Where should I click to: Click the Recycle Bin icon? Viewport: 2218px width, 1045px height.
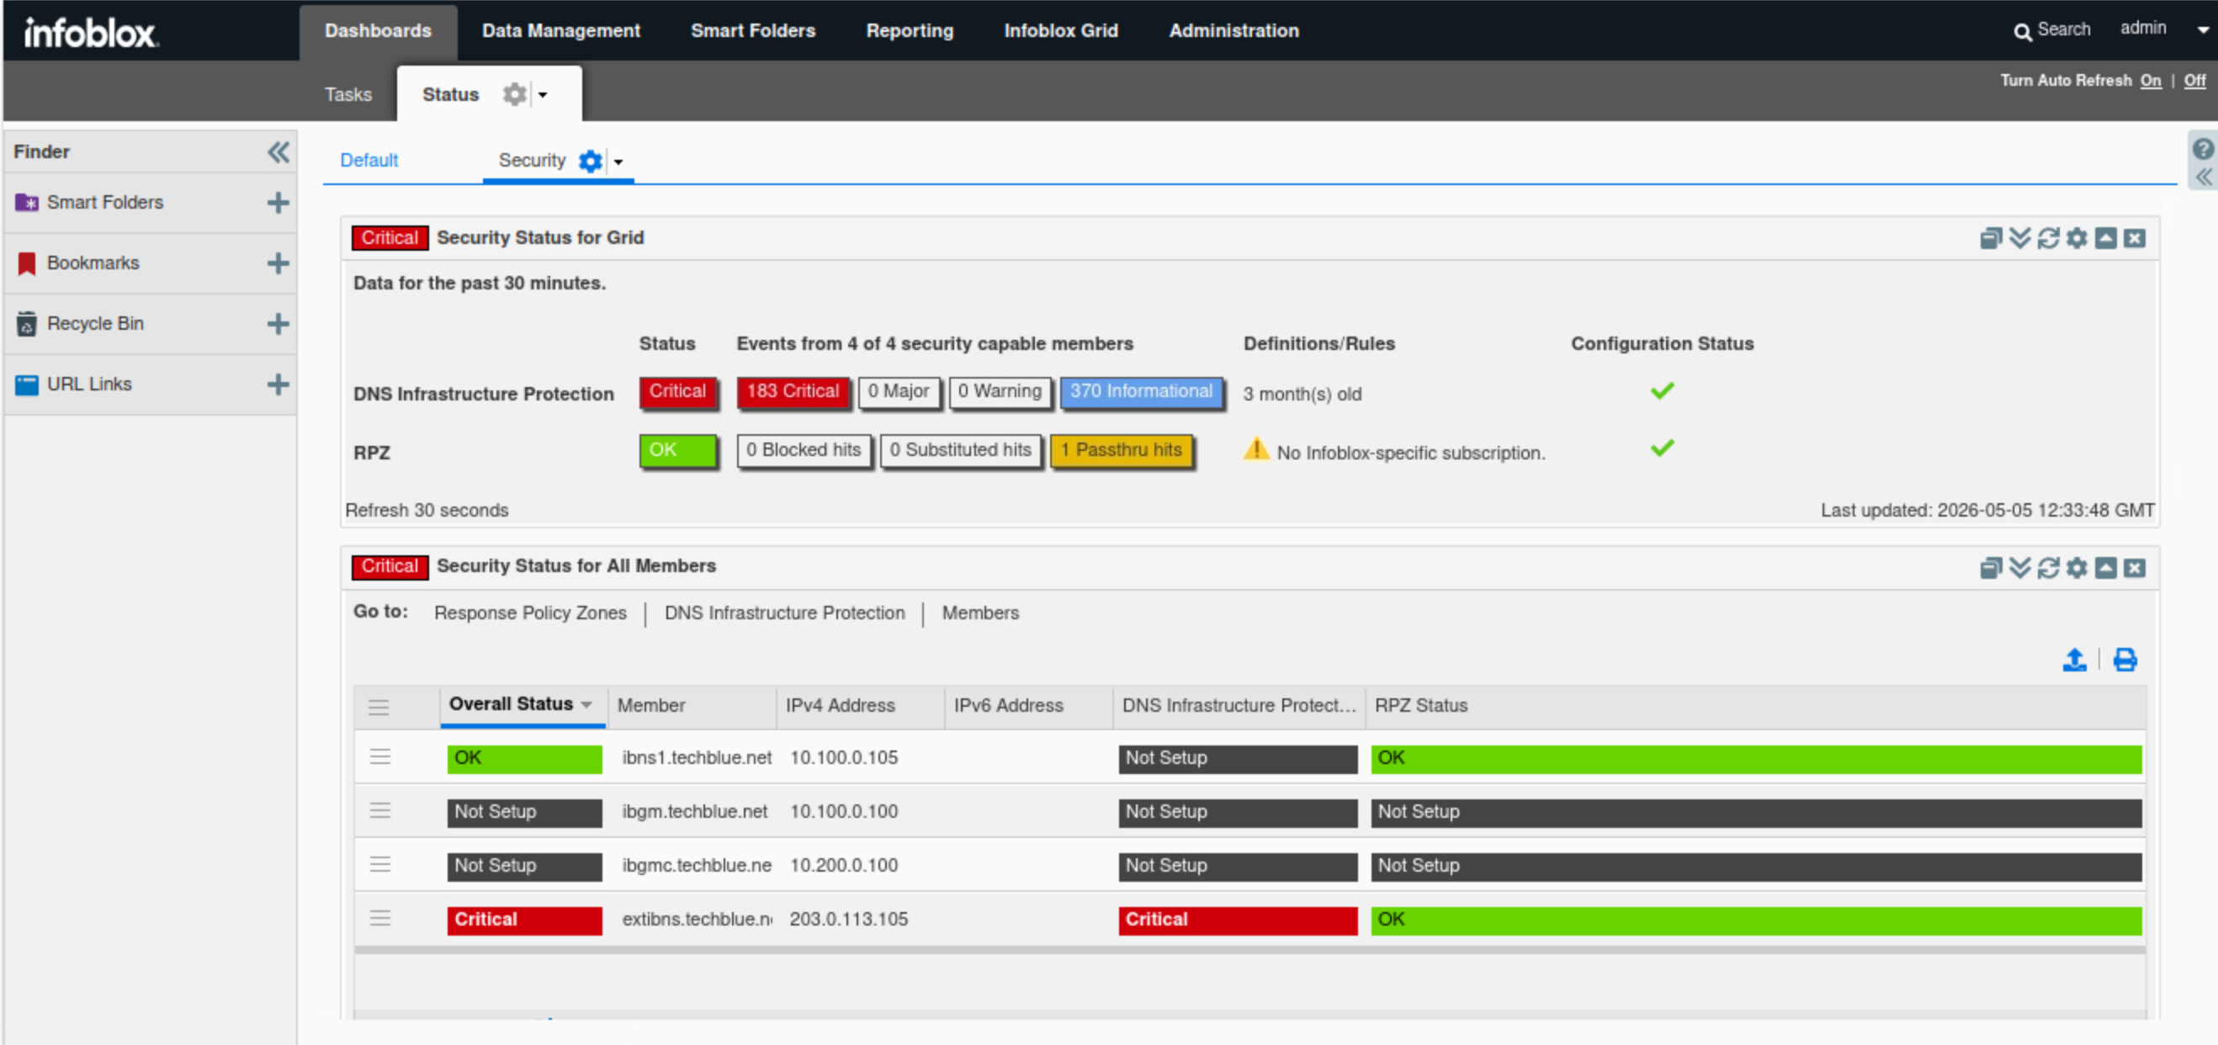tap(27, 324)
